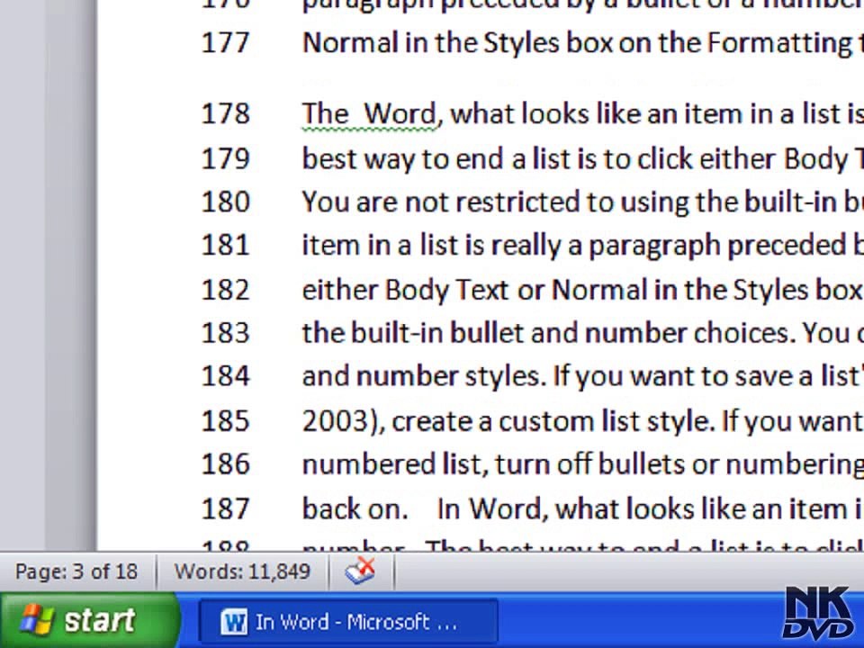Click line number 185 in the margin
This screenshot has width=864, height=648.
[225, 421]
